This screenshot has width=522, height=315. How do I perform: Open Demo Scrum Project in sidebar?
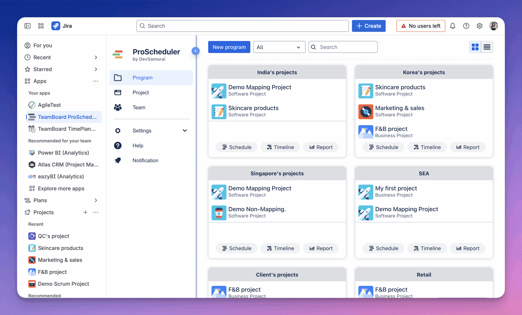64,284
